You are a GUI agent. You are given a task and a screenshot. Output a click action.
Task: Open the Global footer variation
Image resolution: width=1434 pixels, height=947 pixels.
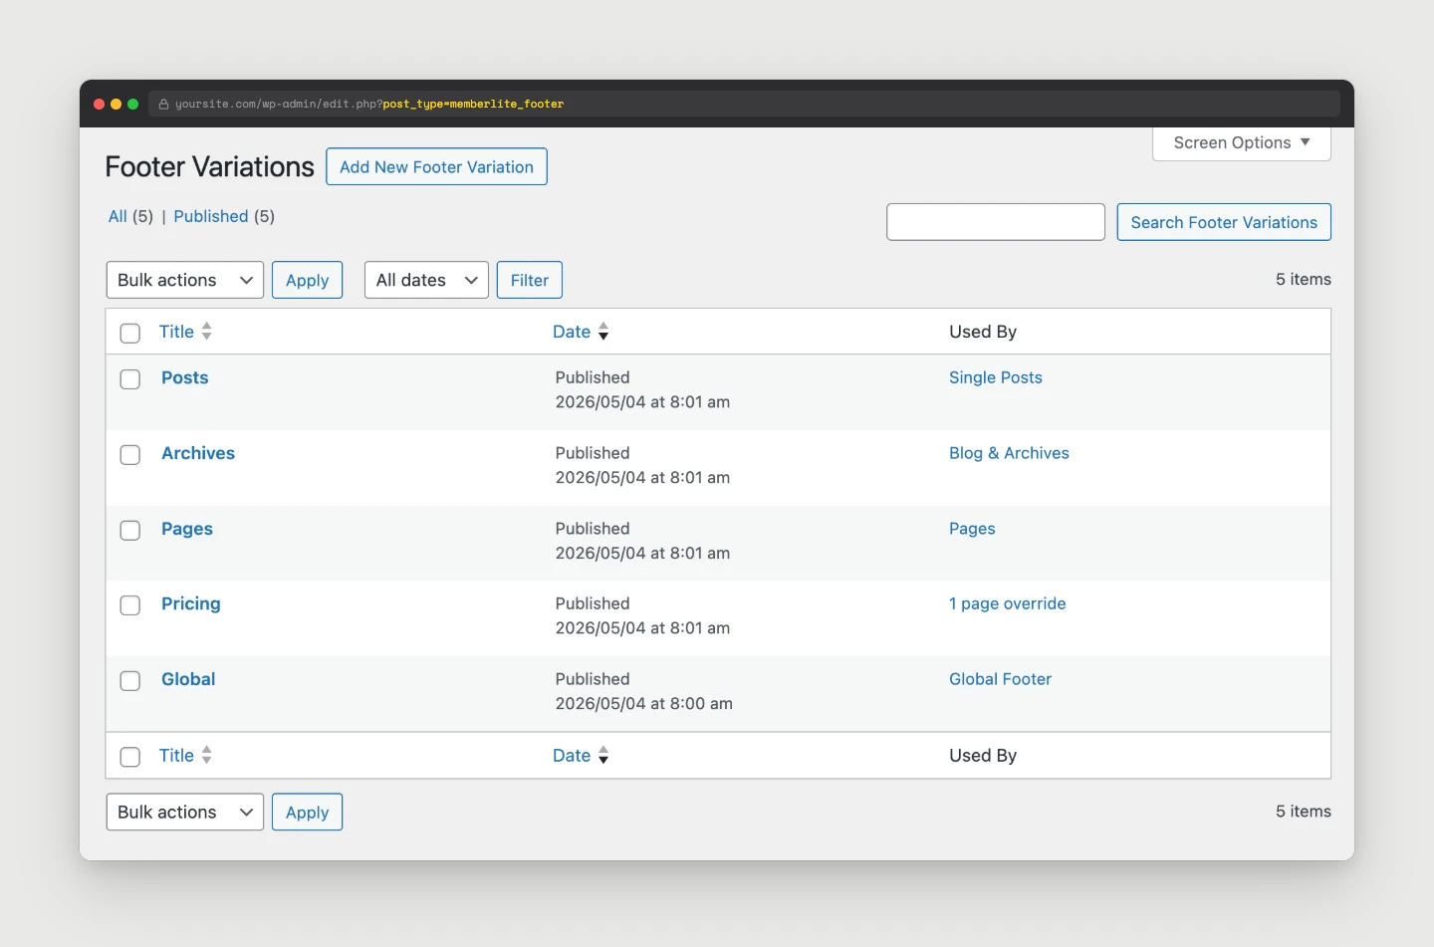point(188,679)
